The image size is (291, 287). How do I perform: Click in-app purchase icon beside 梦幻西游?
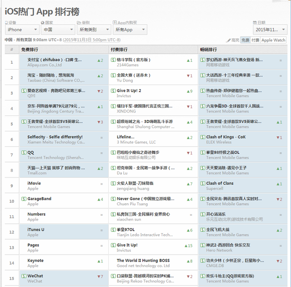pyautogui.click(x=202, y=60)
